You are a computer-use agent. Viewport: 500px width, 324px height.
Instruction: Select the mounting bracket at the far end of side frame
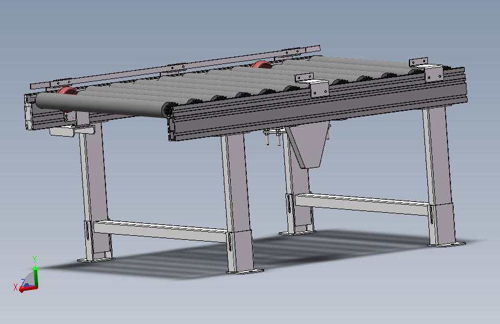(427, 70)
